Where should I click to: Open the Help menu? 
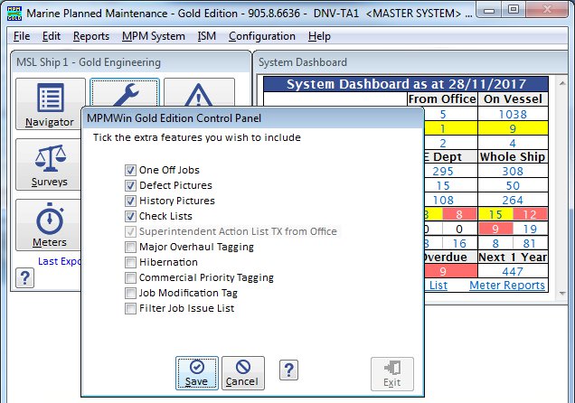click(319, 36)
